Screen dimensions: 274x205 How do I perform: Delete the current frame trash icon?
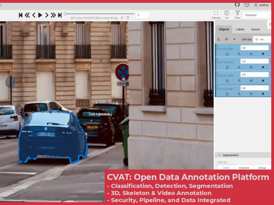pyautogui.click(x=128, y=18)
